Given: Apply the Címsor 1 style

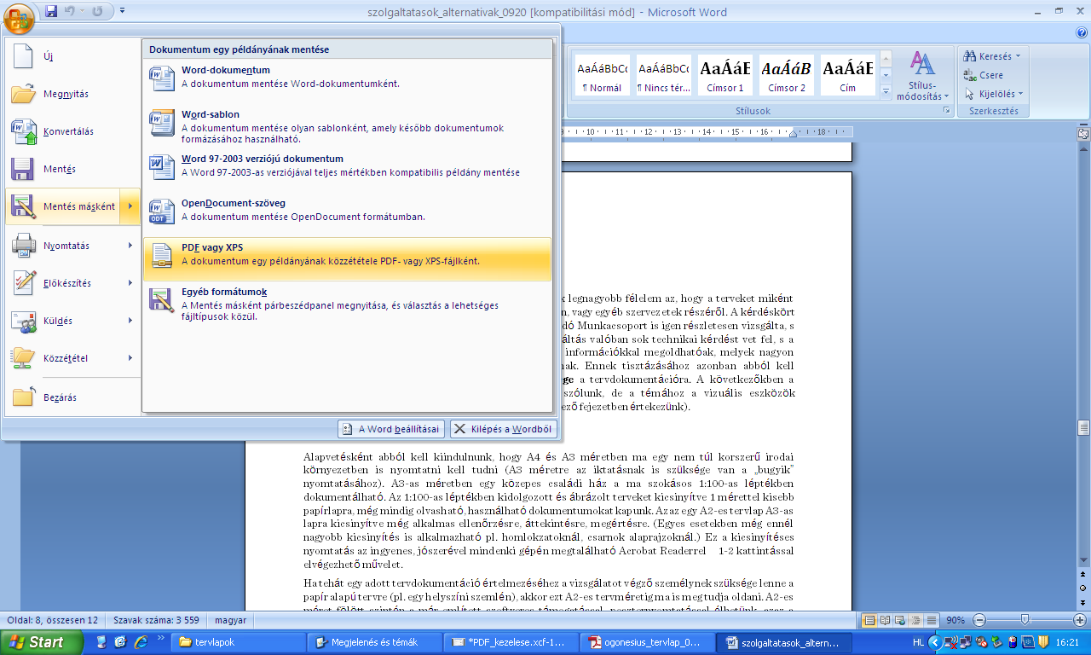Looking at the screenshot, I should pyautogui.click(x=725, y=75).
